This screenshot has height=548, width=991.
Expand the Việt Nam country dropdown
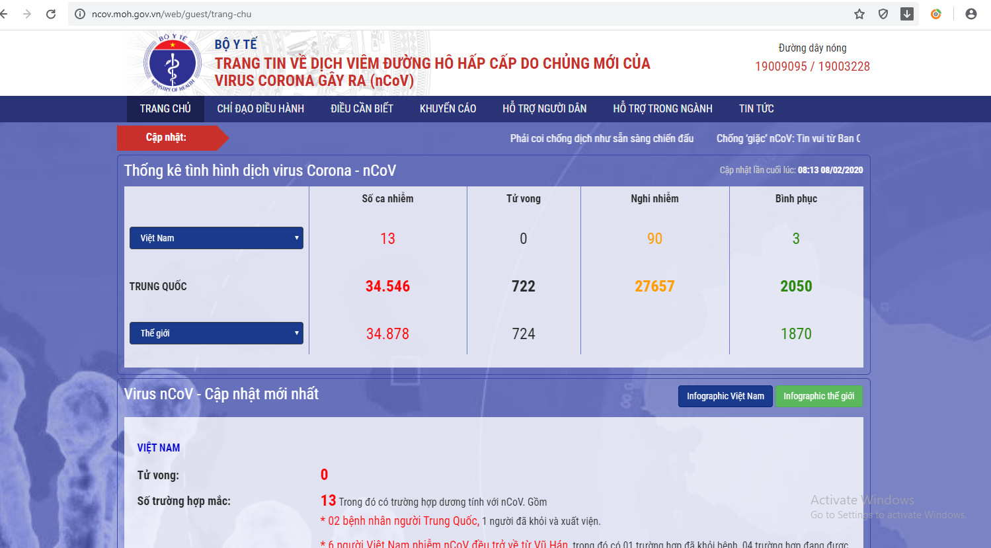[x=216, y=238]
